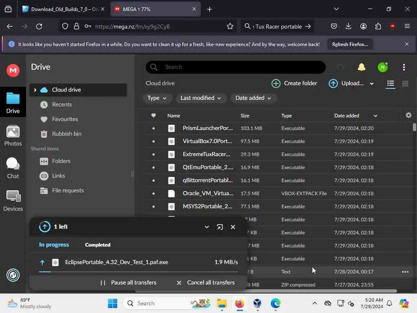Image resolution: width=417 pixels, height=313 pixels.
Task: Open more options for Text row
Action: [x=405, y=272]
